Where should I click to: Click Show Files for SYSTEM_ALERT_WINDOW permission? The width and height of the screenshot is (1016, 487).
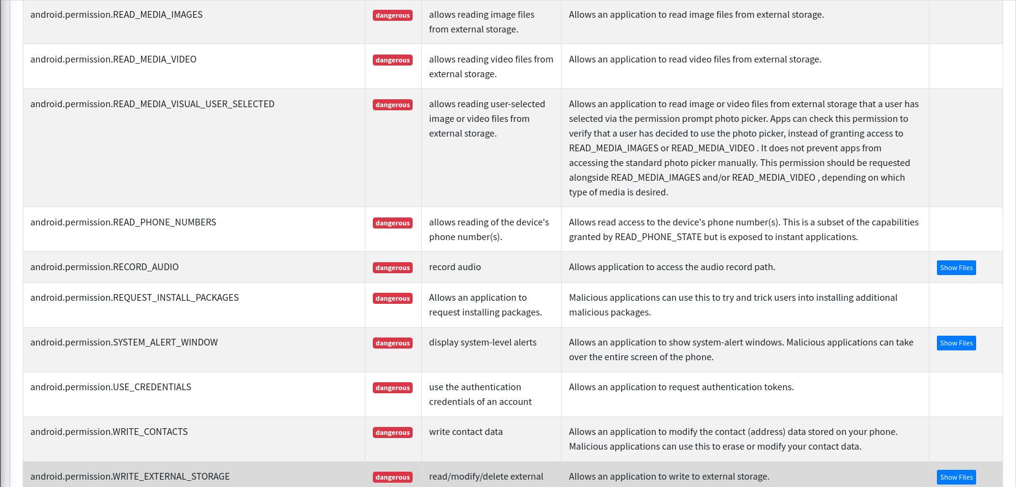click(x=956, y=343)
